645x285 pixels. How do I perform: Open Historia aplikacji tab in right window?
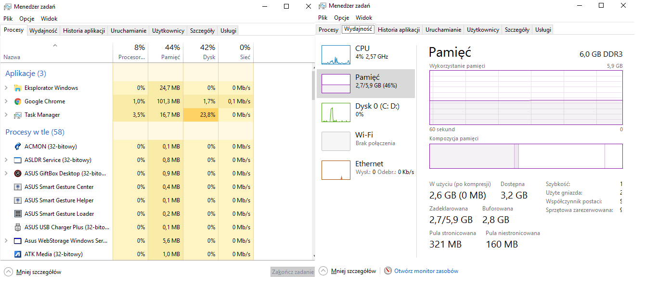point(399,30)
